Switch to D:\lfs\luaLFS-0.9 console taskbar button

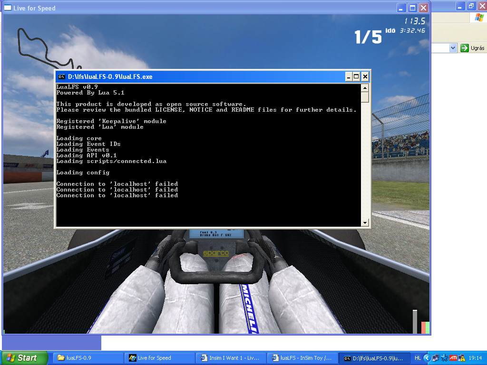pyautogui.click(x=373, y=358)
